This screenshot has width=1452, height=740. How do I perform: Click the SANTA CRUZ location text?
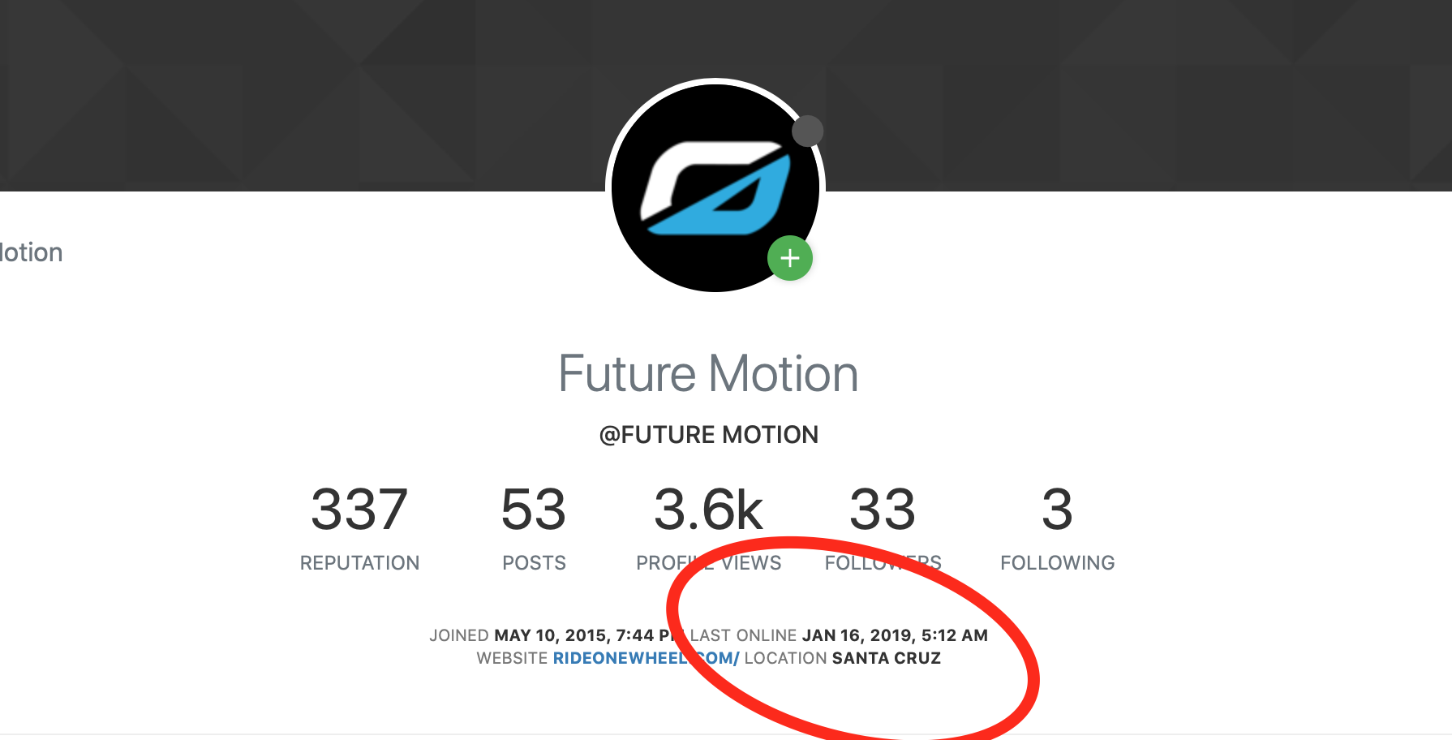(887, 658)
